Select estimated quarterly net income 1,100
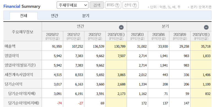Viewport: 213px width, 107px height. click(x=206, y=84)
